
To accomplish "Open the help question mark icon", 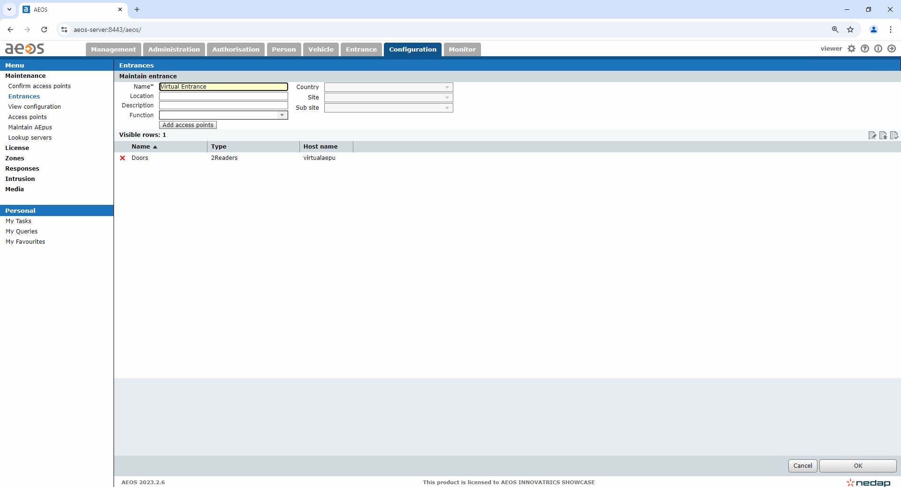I will pos(865,49).
